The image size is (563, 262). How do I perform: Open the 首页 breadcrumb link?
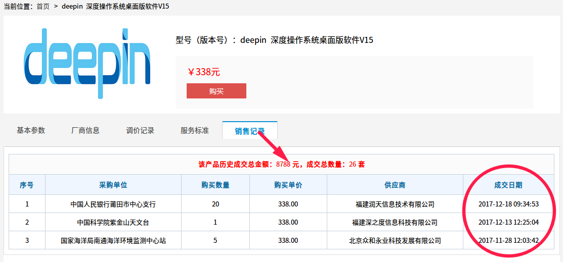[43, 7]
